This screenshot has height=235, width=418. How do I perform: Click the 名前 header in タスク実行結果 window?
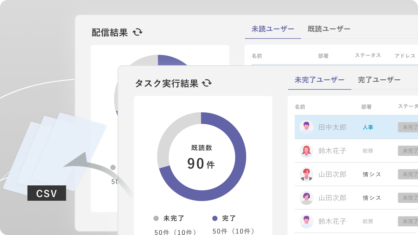click(300, 107)
